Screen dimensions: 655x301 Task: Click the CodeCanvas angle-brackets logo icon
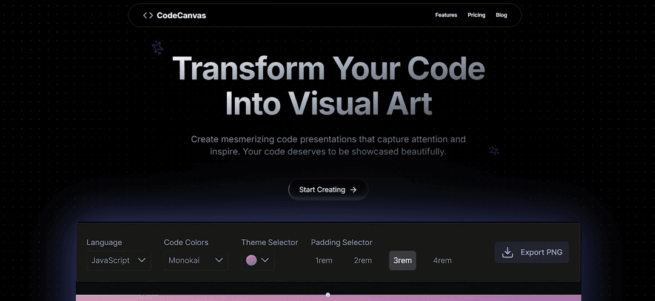click(x=148, y=15)
